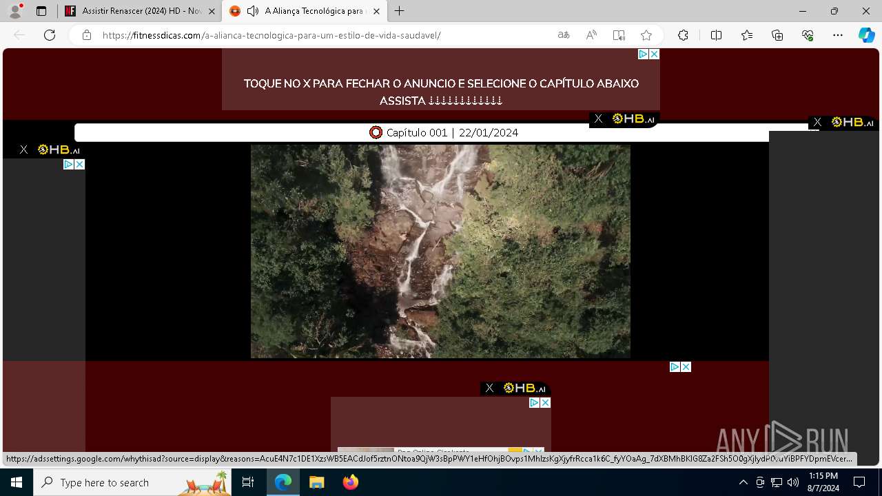Click the browser profile avatar icon
The image size is (882, 496).
pos(15,11)
